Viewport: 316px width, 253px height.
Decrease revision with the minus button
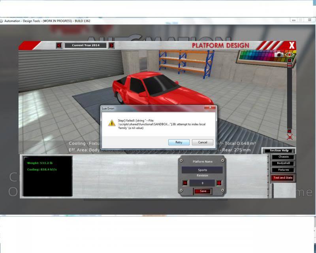click(x=185, y=183)
